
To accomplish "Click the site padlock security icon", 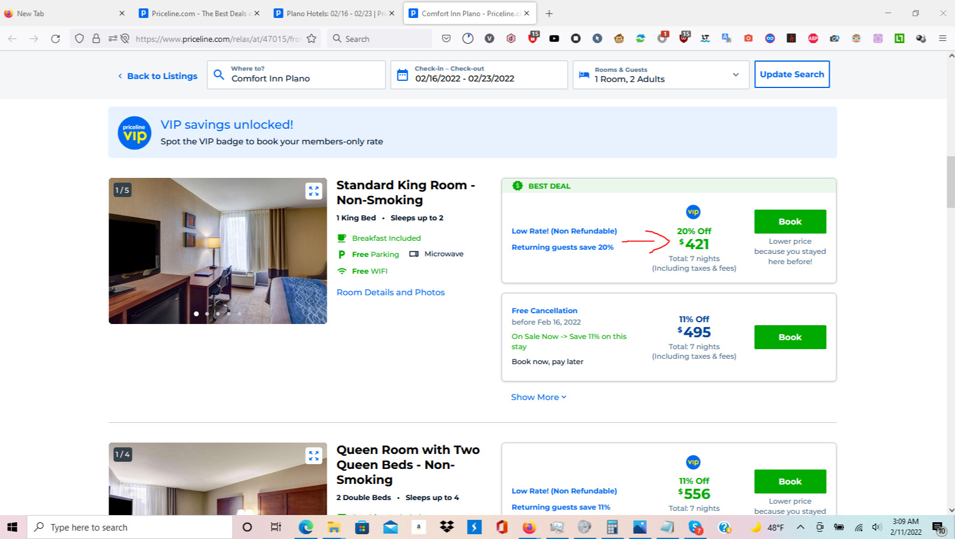I will 96,38.
